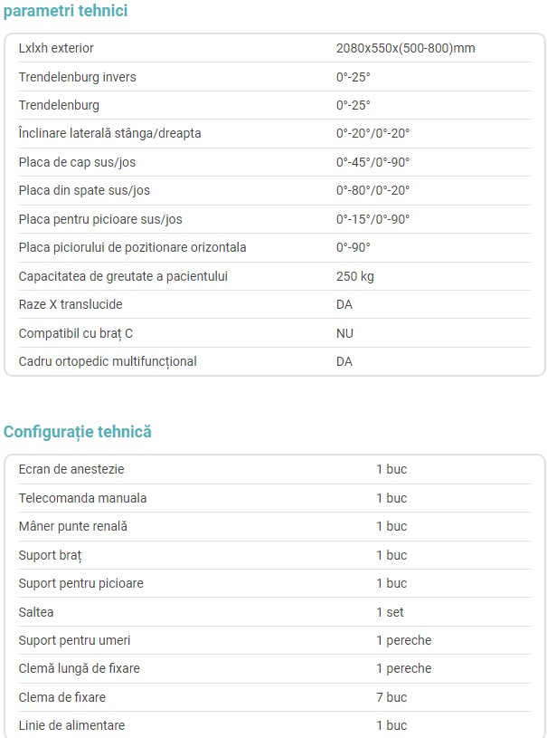
Task: Click the 'Configurație tehnică' heading
Action: [78, 432]
